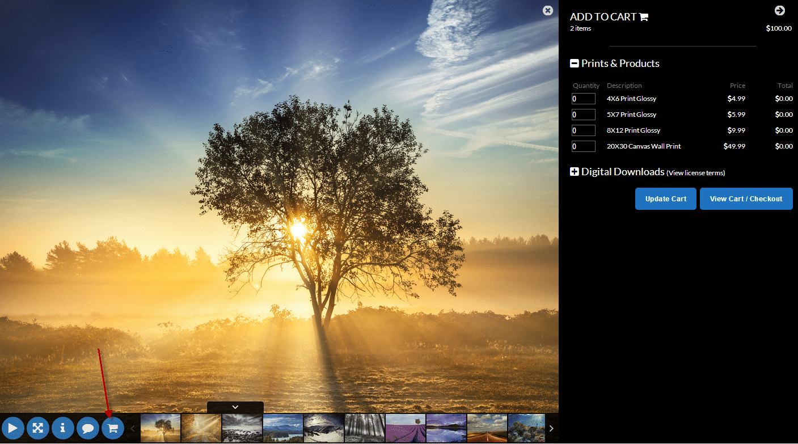The height and width of the screenshot is (444, 798).
Task: Click the $9.99 price
Action: pyautogui.click(x=736, y=130)
